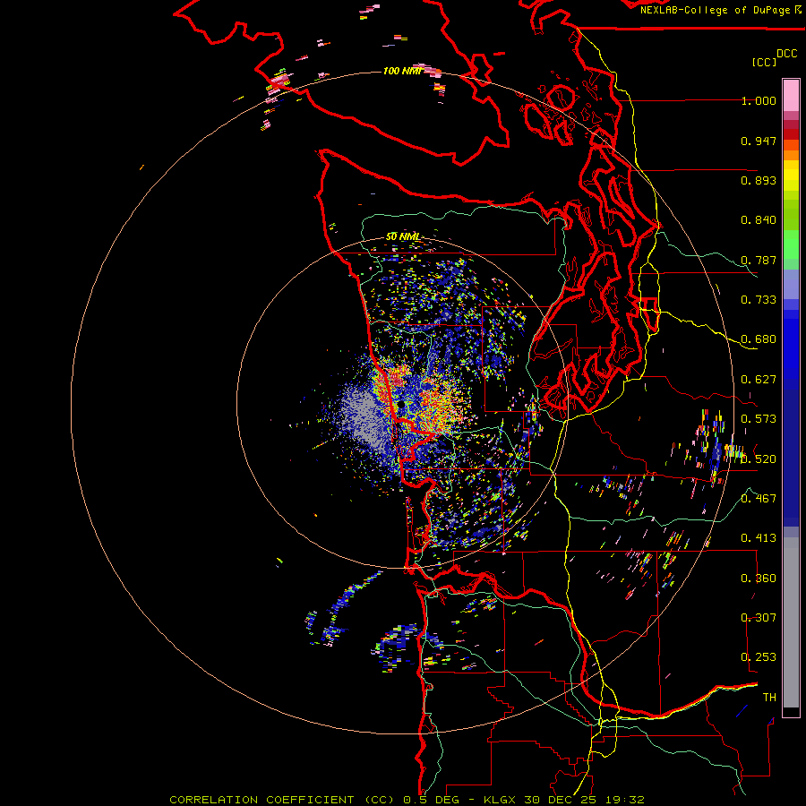
Task: Select the 0.893 scale value
Action: (x=759, y=180)
